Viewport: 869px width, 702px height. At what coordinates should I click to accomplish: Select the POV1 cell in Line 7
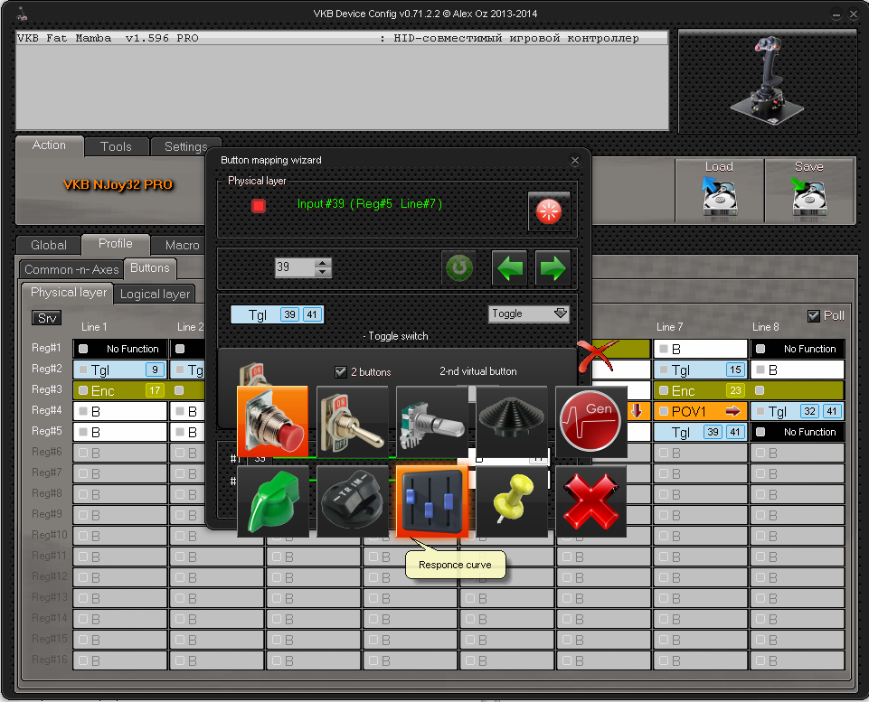pos(701,411)
